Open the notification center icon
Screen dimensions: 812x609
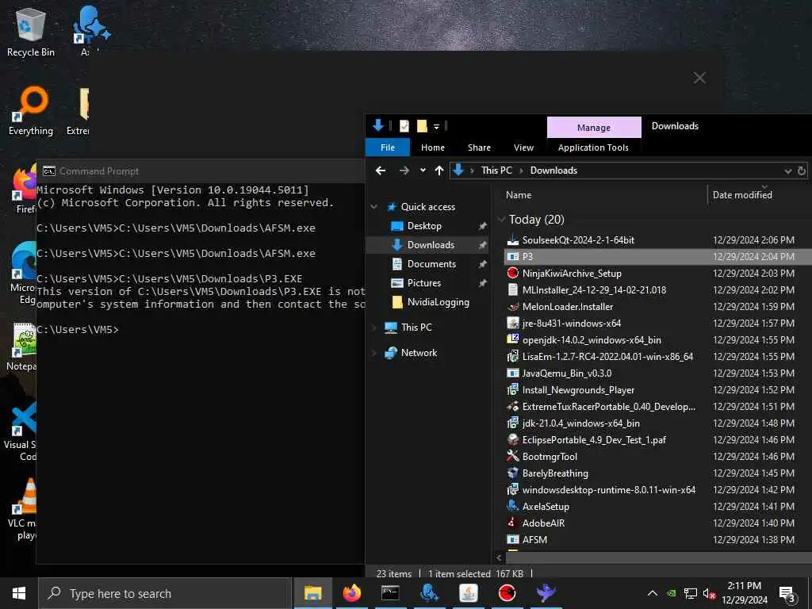tap(787, 594)
